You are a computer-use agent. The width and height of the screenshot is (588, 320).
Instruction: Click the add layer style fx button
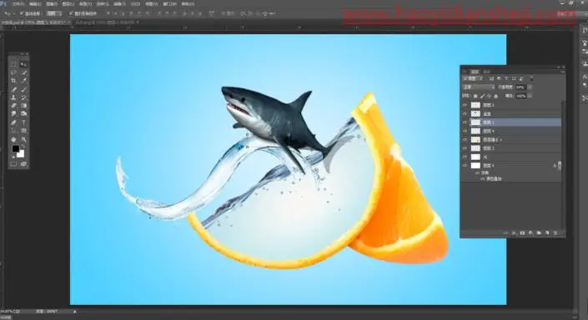(x=514, y=233)
